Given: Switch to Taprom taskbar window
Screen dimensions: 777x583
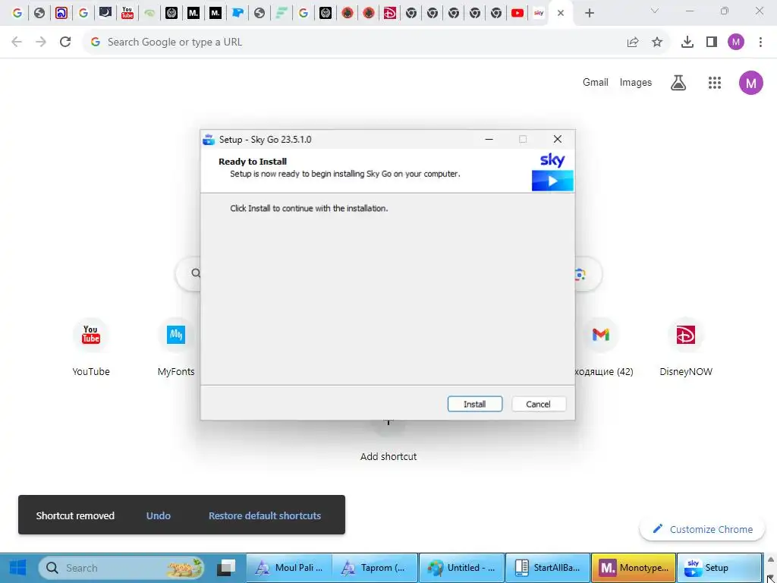Looking at the screenshot, I should 375,568.
